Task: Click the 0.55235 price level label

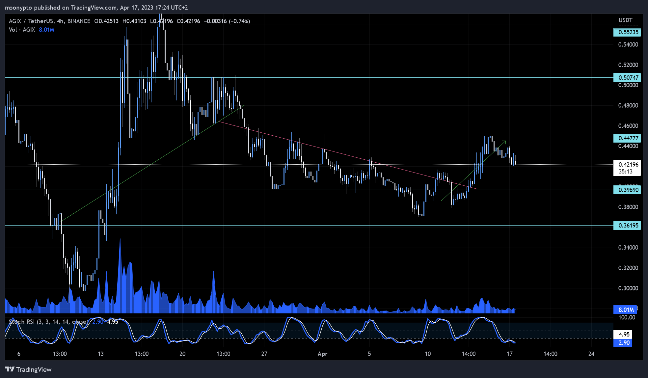Action: pyautogui.click(x=627, y=32)
